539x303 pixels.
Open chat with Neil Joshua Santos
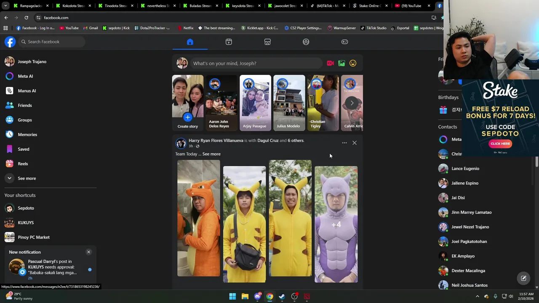pyautogui.click(x=470, y=285)
